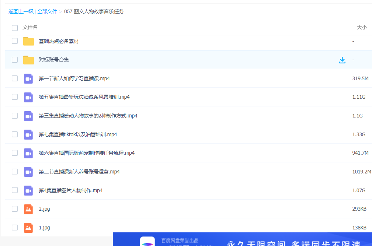Click the download icon on 对标账号合集 row
The height and width of the screenshot is (246, 372).
tap(342, 60)
